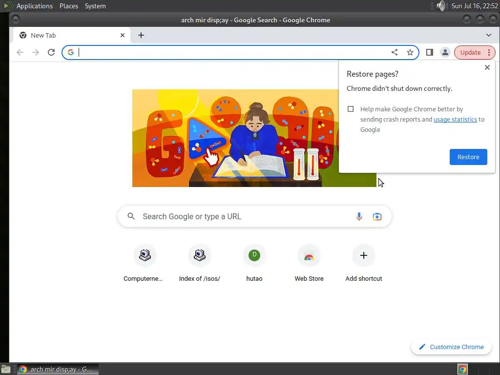Click the MATE logo icon in top panel
This screenshot has width=500, height=375.
click(8, 6)
